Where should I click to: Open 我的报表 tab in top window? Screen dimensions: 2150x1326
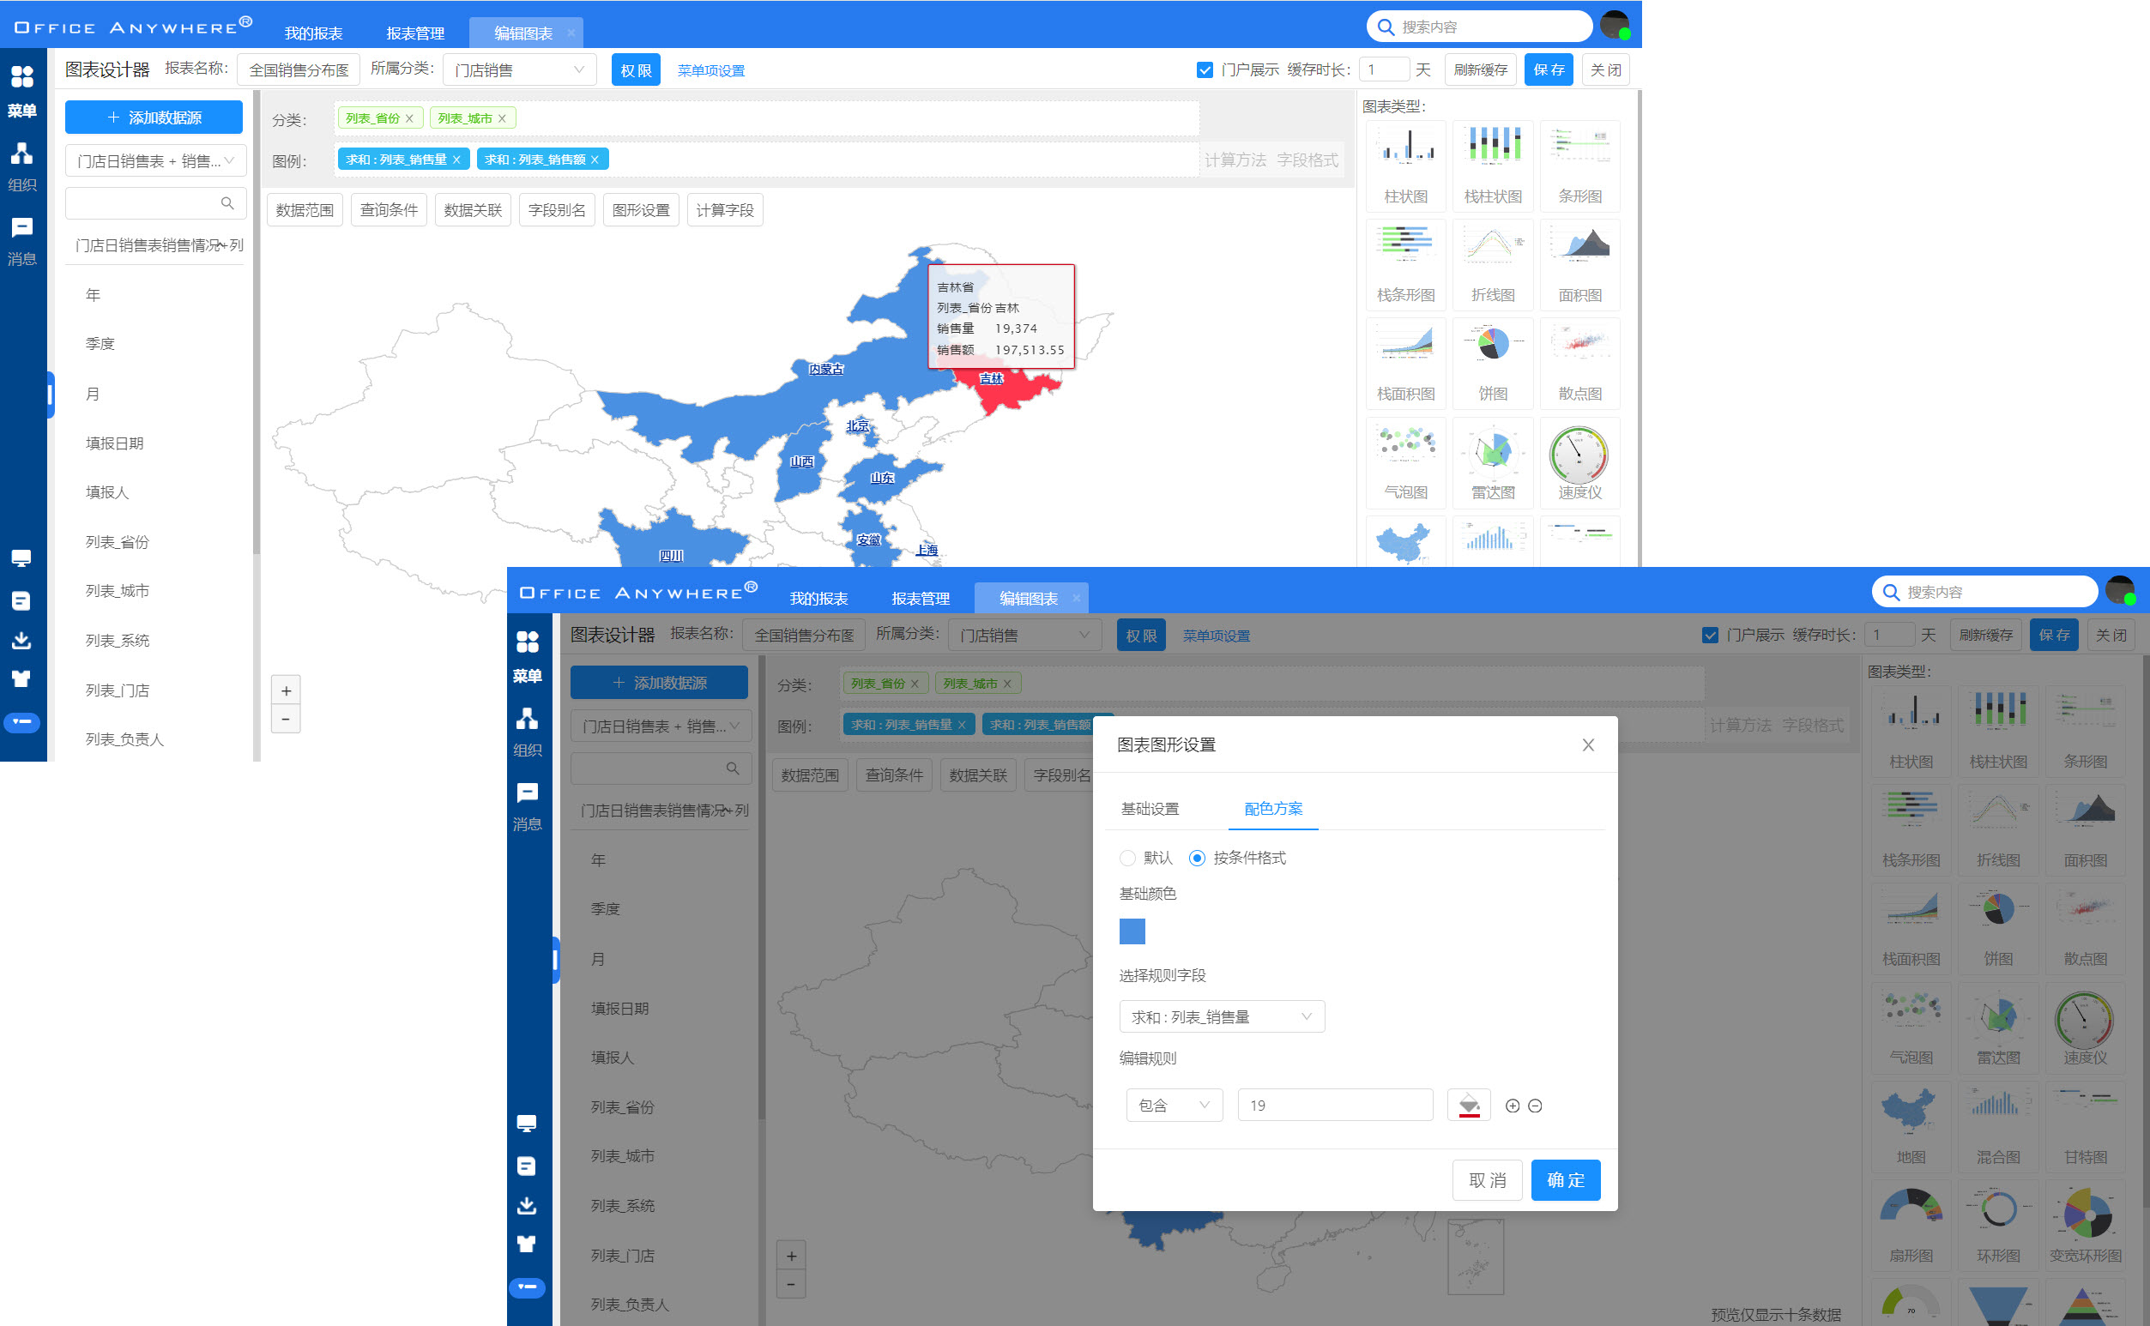coord(313,33)
